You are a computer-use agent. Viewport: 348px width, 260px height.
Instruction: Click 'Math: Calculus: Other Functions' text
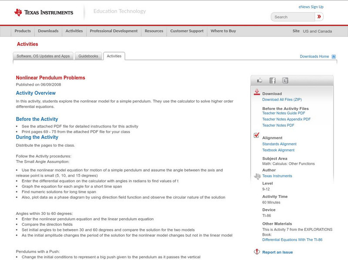[x=288, y=164]
